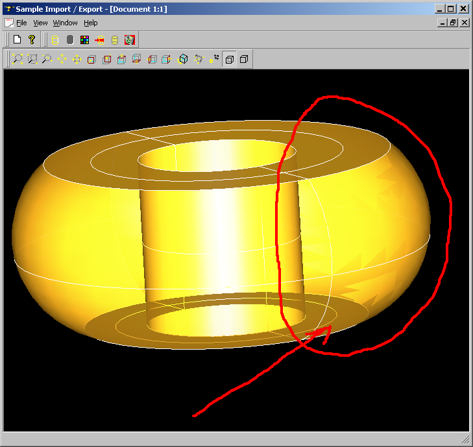The image size is (473, 447).
Task: Restore the inner document window
Action: coord(453,23)
